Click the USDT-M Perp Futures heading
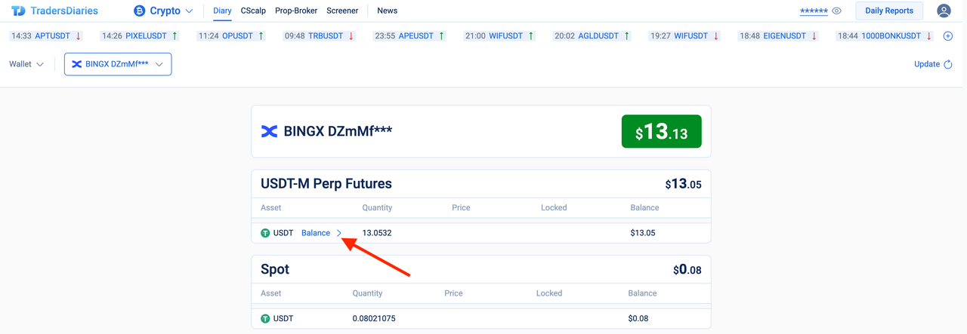This screenshot has height=334, width=967. (x=326, y=183)
